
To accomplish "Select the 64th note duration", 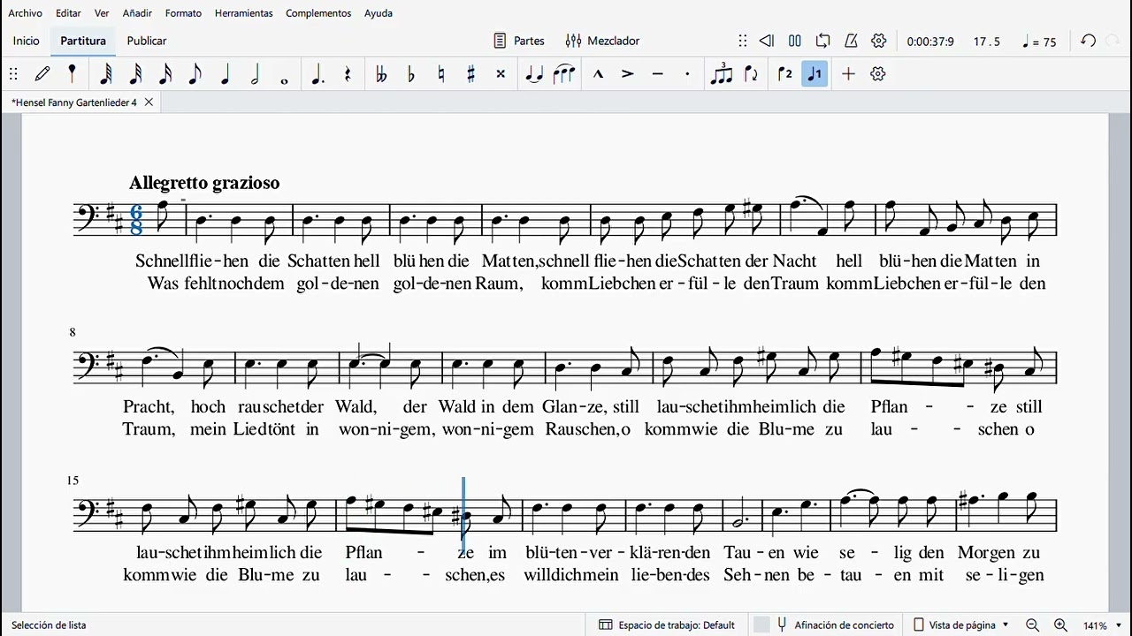I will (105, 74).
